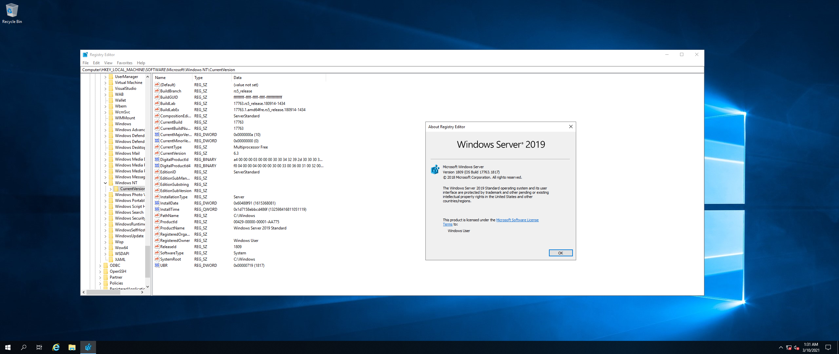Click the Registry Editor title bar icon
Image resolution: width=839 pixels, height=354 pixels.
click(85, 55)
